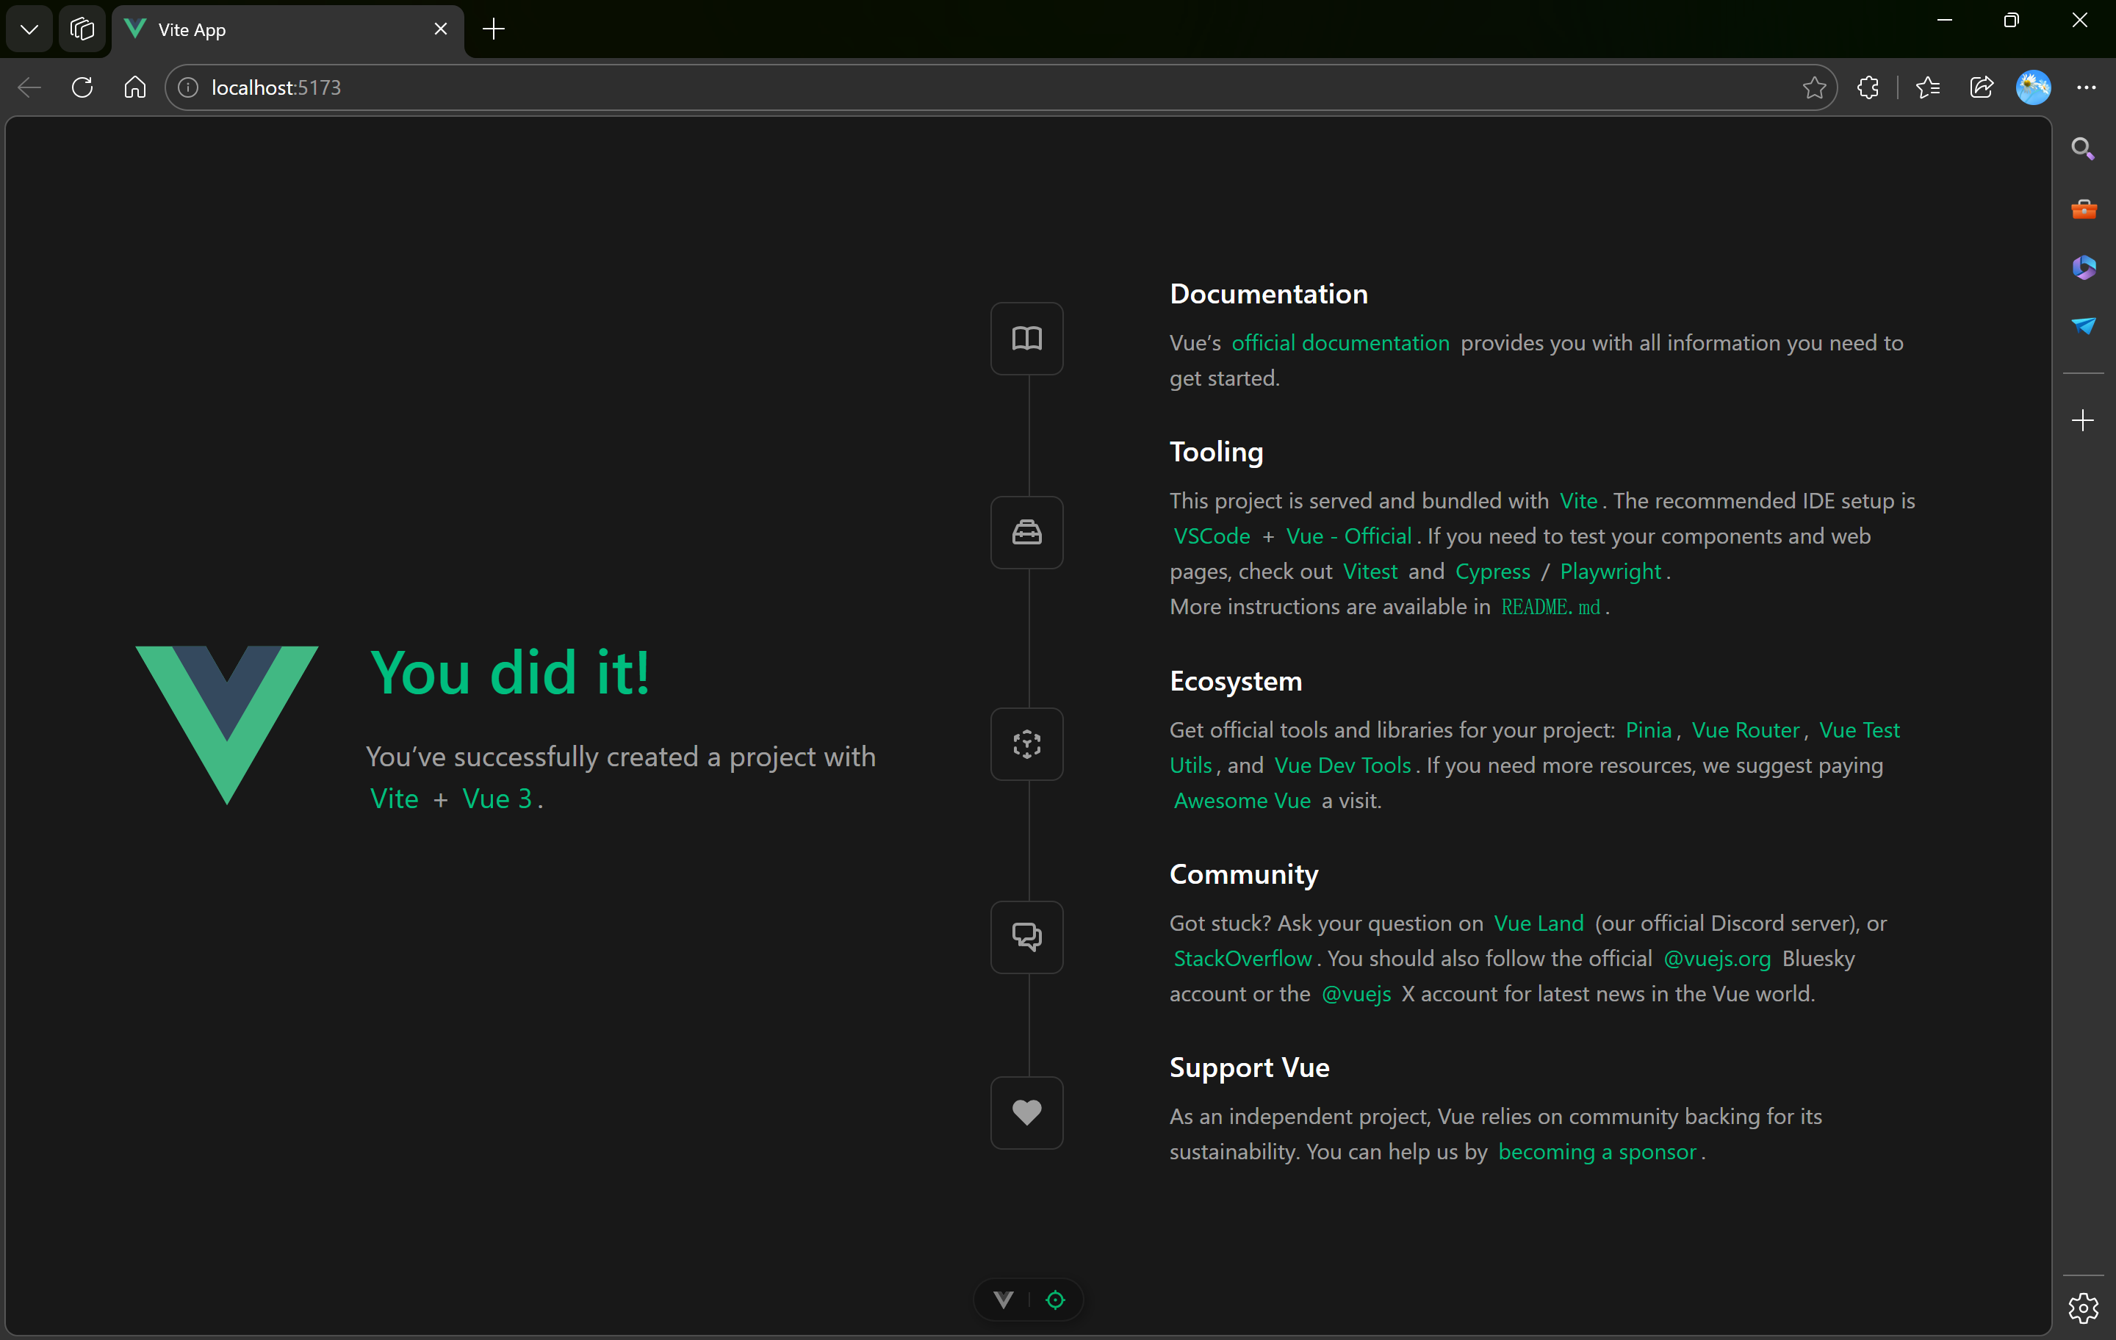Image resolution: width=2116 pixels, height=1340 pixels.
Task: Open the @vuejs X account link
Action: [x=1356, y=994]
